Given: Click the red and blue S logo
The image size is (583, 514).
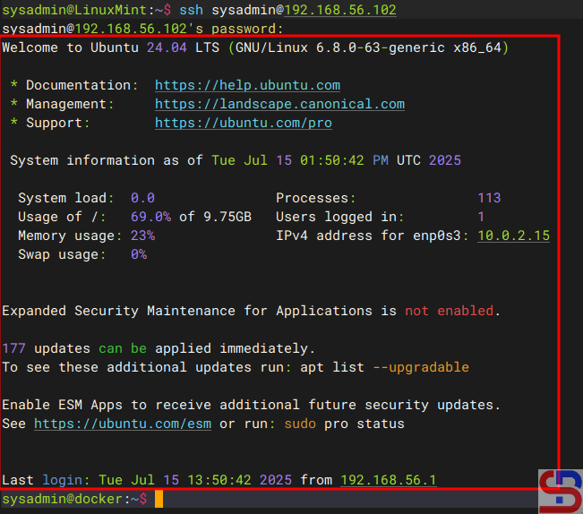Looking at the screenshot, I should click(x=560, y=492).
